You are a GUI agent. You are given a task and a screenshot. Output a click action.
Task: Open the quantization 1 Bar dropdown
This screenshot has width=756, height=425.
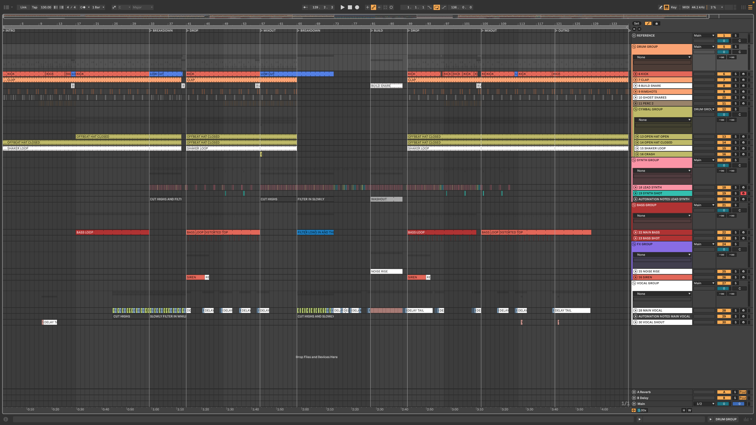coord(98,7)
